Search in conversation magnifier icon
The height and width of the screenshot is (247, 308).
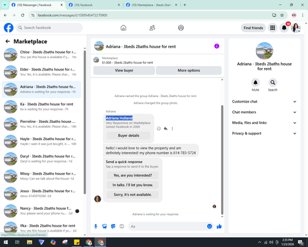click(273, 83)
